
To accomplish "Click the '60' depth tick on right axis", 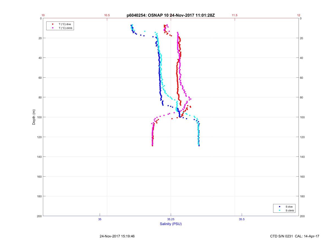I will [302, 78].
